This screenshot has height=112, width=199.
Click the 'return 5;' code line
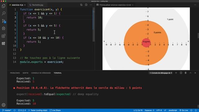click(x=34, y=30)
